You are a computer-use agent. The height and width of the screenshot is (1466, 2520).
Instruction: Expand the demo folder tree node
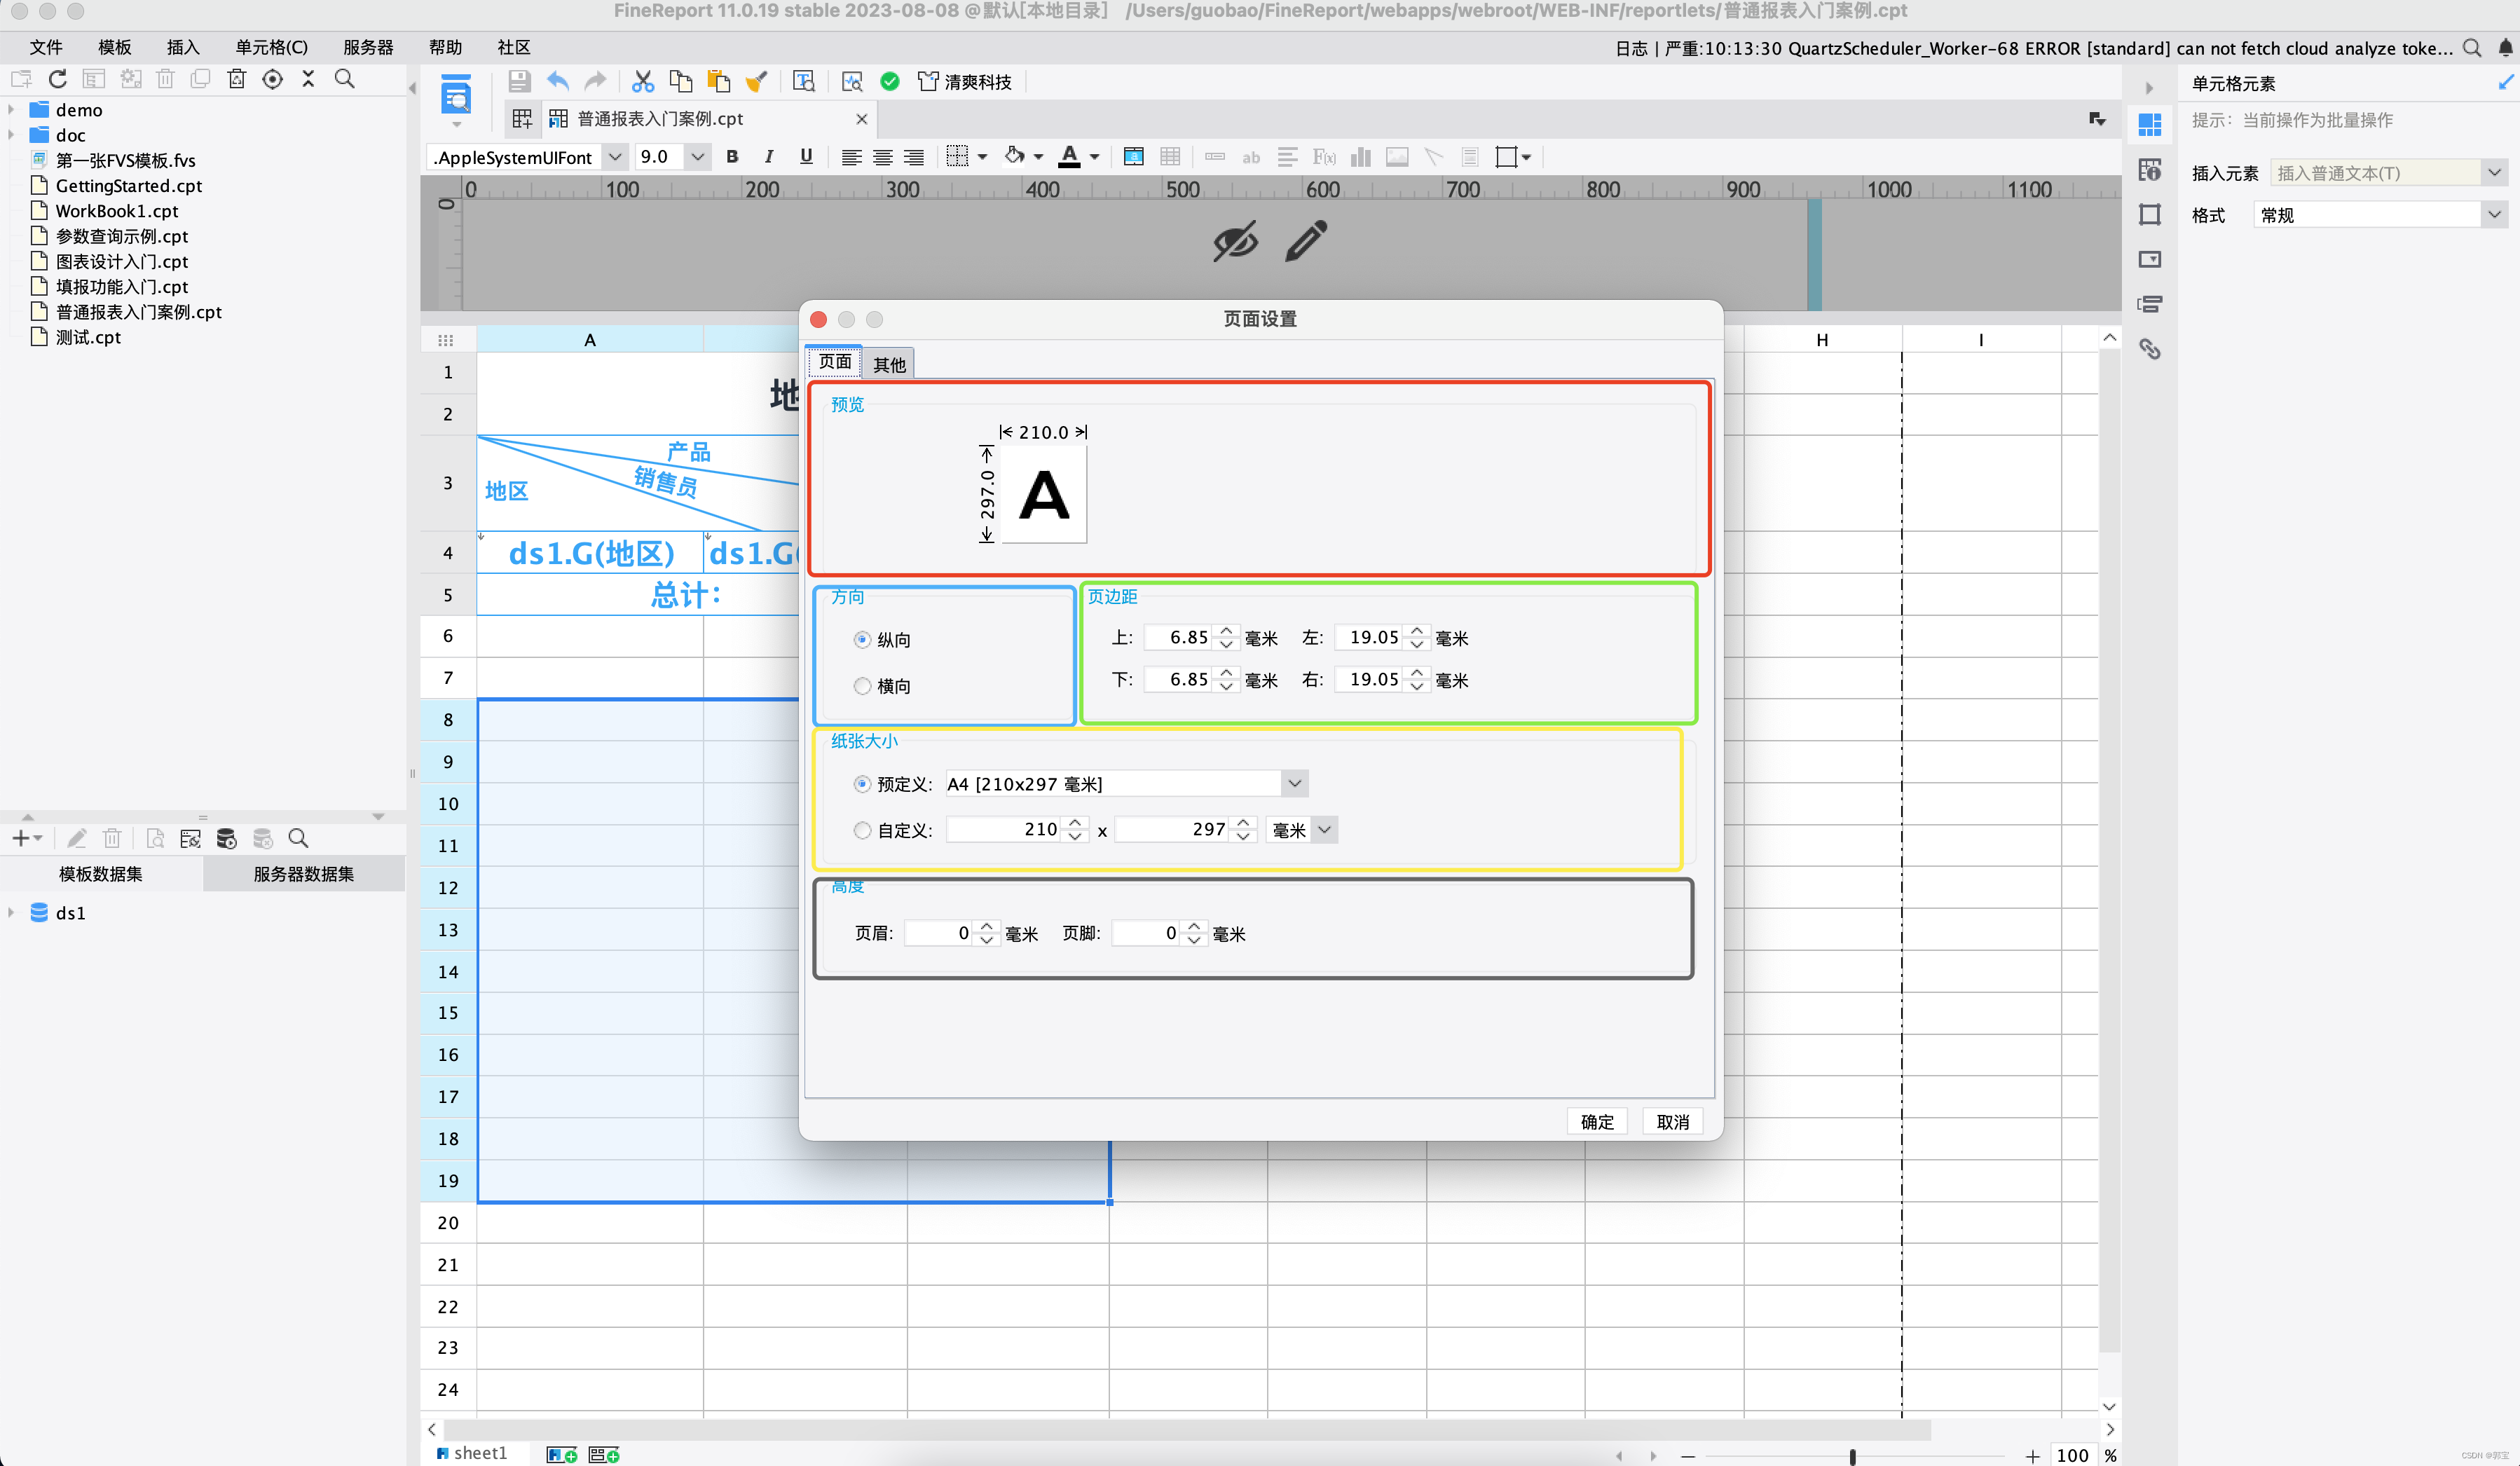(x=11, y=110)
